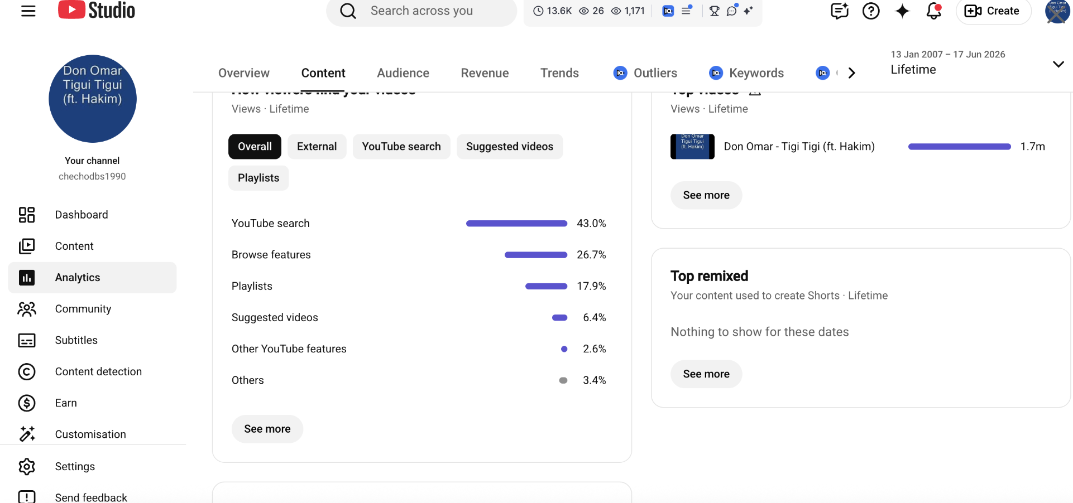
Task: Click the Analytics bar chart icon
Action: point(27,278)
